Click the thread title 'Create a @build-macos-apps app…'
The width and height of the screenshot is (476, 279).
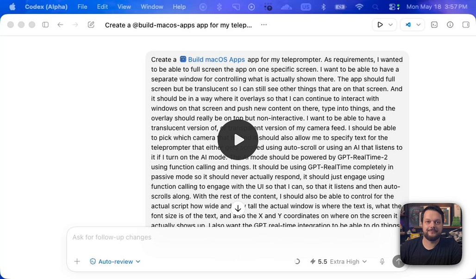coord(178,25)
